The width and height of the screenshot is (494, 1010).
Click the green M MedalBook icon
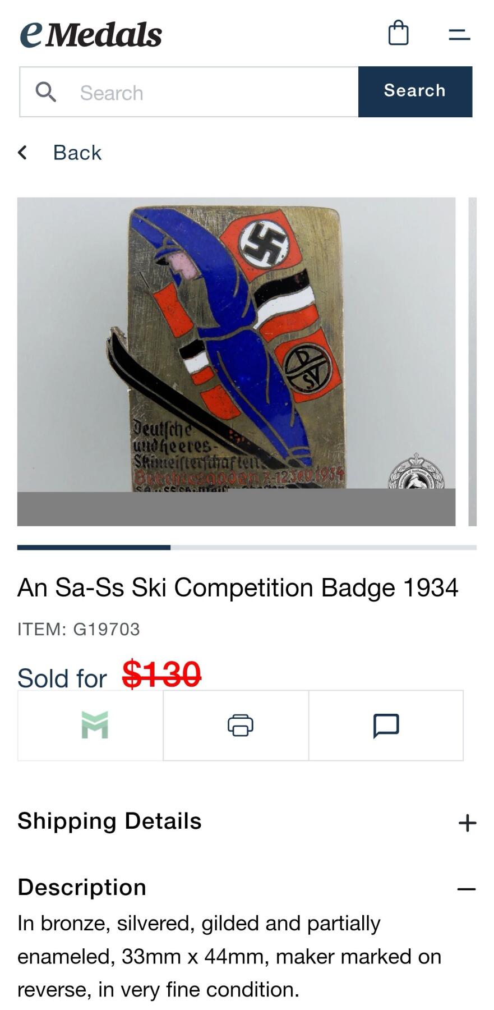[x=94, y=725]
